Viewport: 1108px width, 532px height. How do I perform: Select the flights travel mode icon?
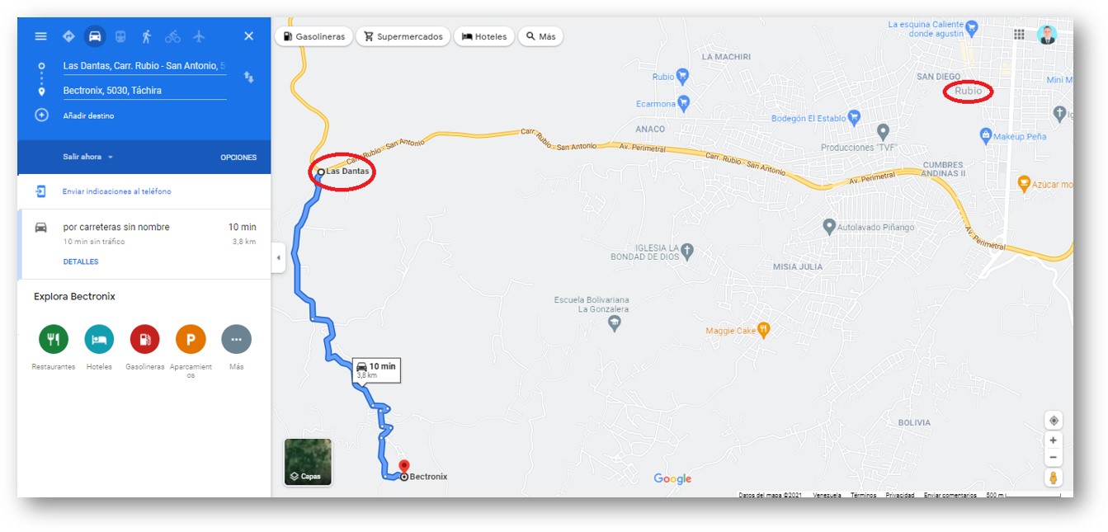(199, 36)
